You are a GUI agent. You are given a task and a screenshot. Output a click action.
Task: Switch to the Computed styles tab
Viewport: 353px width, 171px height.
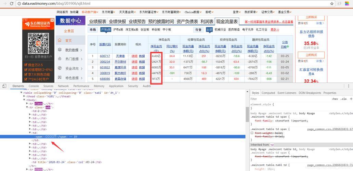(269, 93)
